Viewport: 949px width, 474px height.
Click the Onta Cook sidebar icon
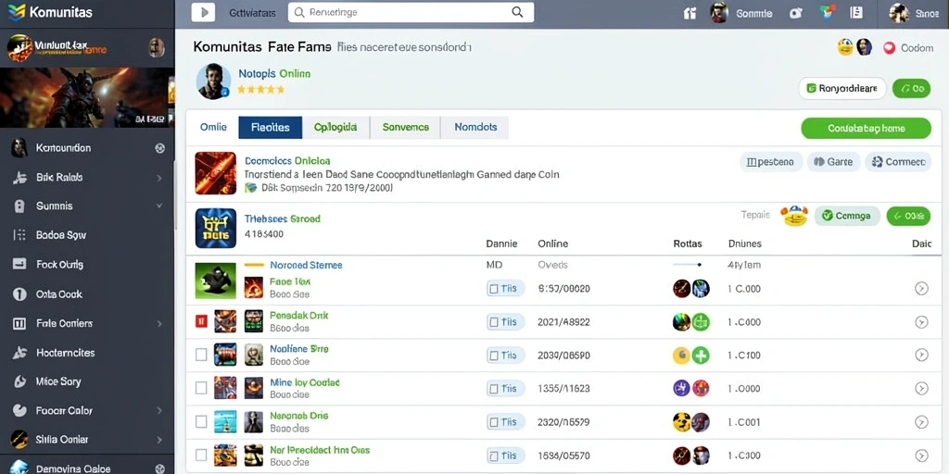[19, 294]
